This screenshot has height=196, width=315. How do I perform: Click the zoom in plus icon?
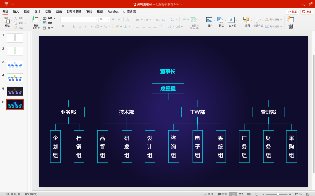[x=290, y=194]
